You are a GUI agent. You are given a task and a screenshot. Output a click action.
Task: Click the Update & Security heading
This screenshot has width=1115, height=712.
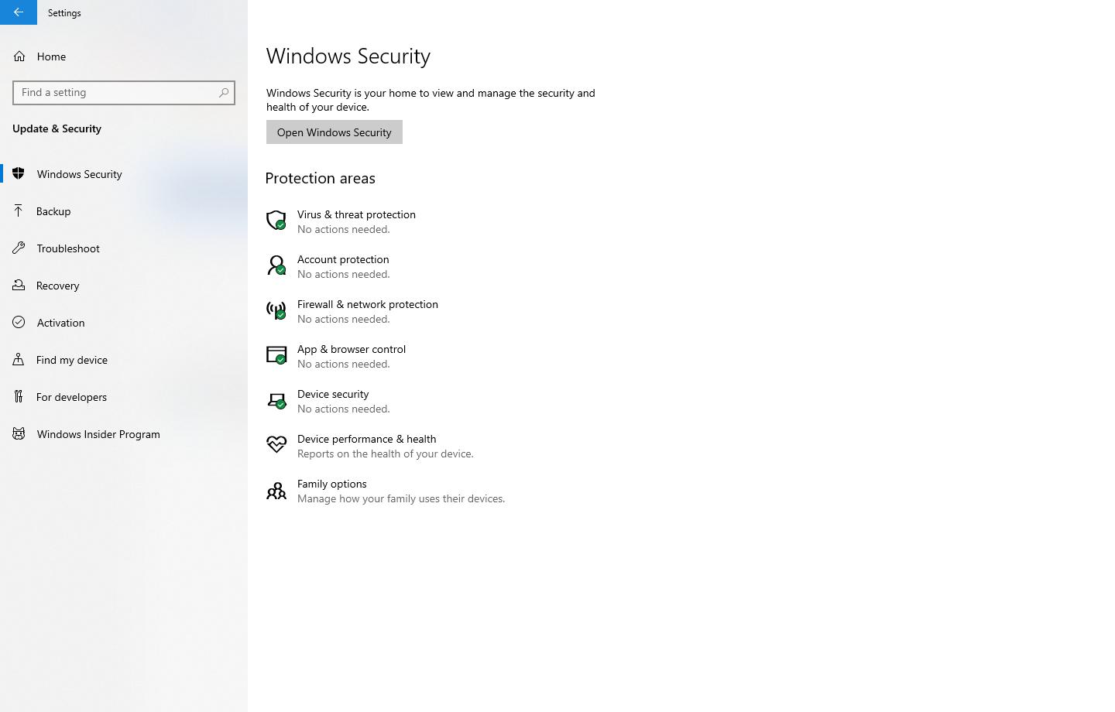(x=57, y=128)
